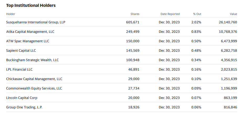Select LPL Financial LLC holder
Viewport: 238px width, 116px height.
(x=19, y=70)
